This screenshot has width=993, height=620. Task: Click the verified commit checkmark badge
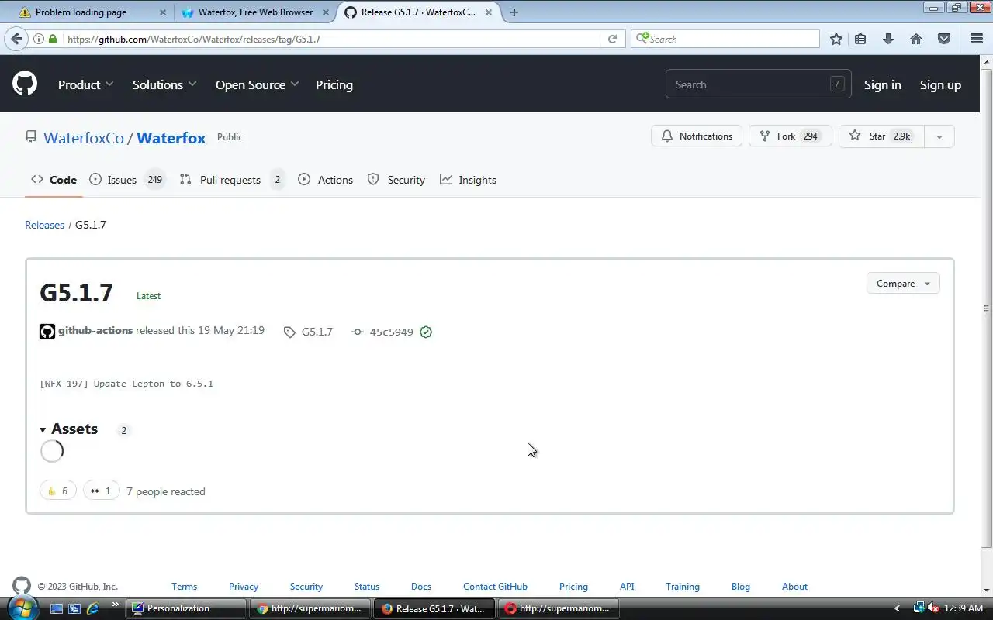(426, 332)
